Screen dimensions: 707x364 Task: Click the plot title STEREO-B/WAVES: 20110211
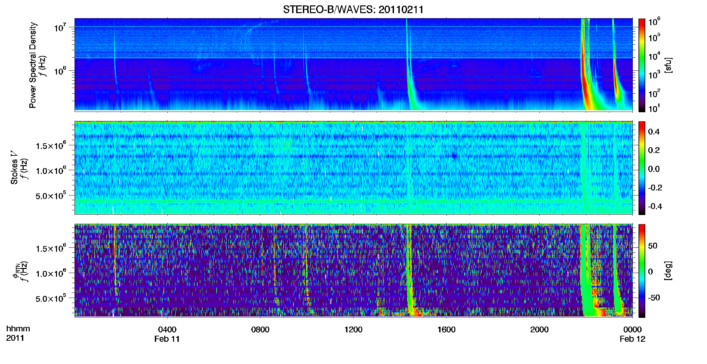tap(353, 9)
